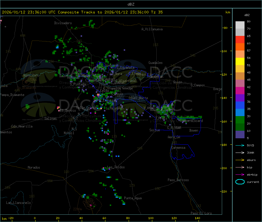Click the 0 km horizontal axis tick

[x=35, y=218]
